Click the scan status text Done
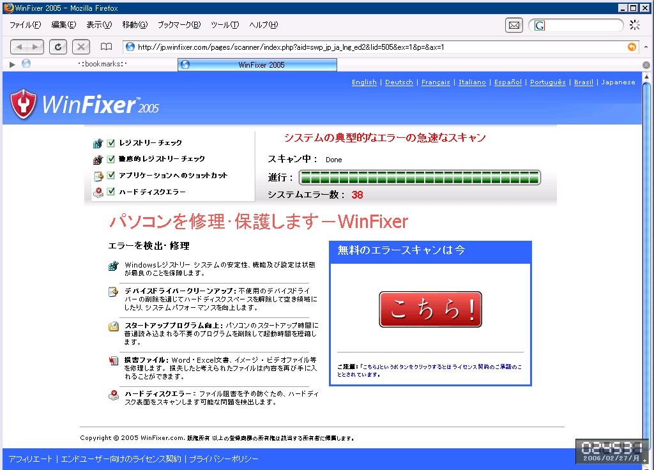Image resolution: width=654 pixels, height=470 pixels. 333,160
